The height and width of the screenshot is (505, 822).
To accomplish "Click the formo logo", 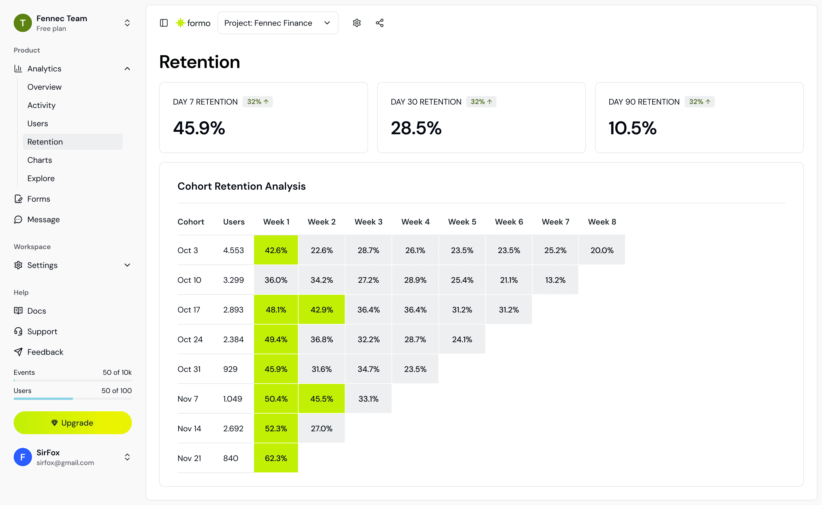I will (x=193, y=23).
